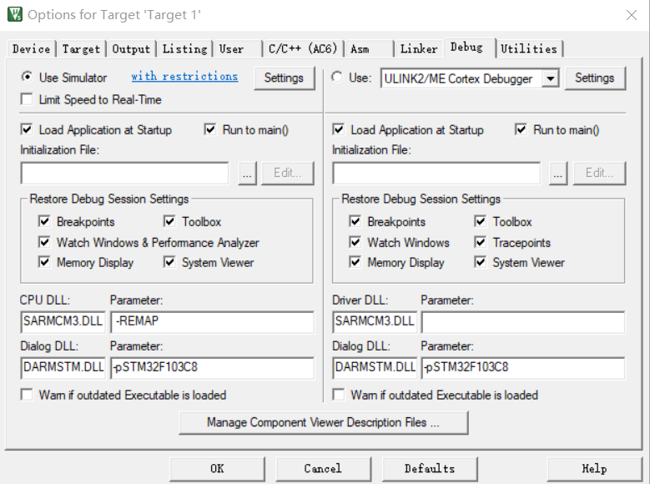This screenshot has height=484, width=650.
Task: Click simulator Dialog DLL field DARMSTM.DLL
Action: (63, 368)
